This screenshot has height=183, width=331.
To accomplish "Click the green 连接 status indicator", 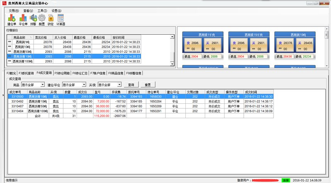I will click(x=285, y=181).
